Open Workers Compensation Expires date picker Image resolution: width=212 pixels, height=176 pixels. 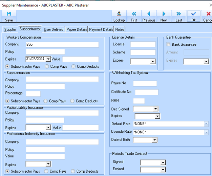point(48,59)
